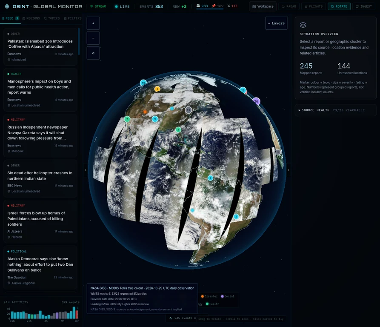Click the purple cluster marker numbered 26

tap(256, 101)
